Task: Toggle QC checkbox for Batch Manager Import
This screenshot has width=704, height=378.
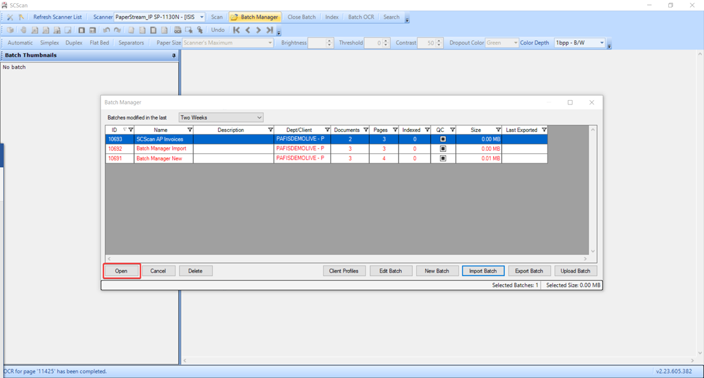Action: tap(443, 149)
